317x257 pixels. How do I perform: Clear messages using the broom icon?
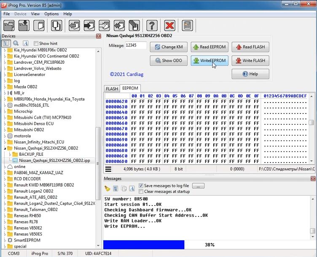(108, 189)
